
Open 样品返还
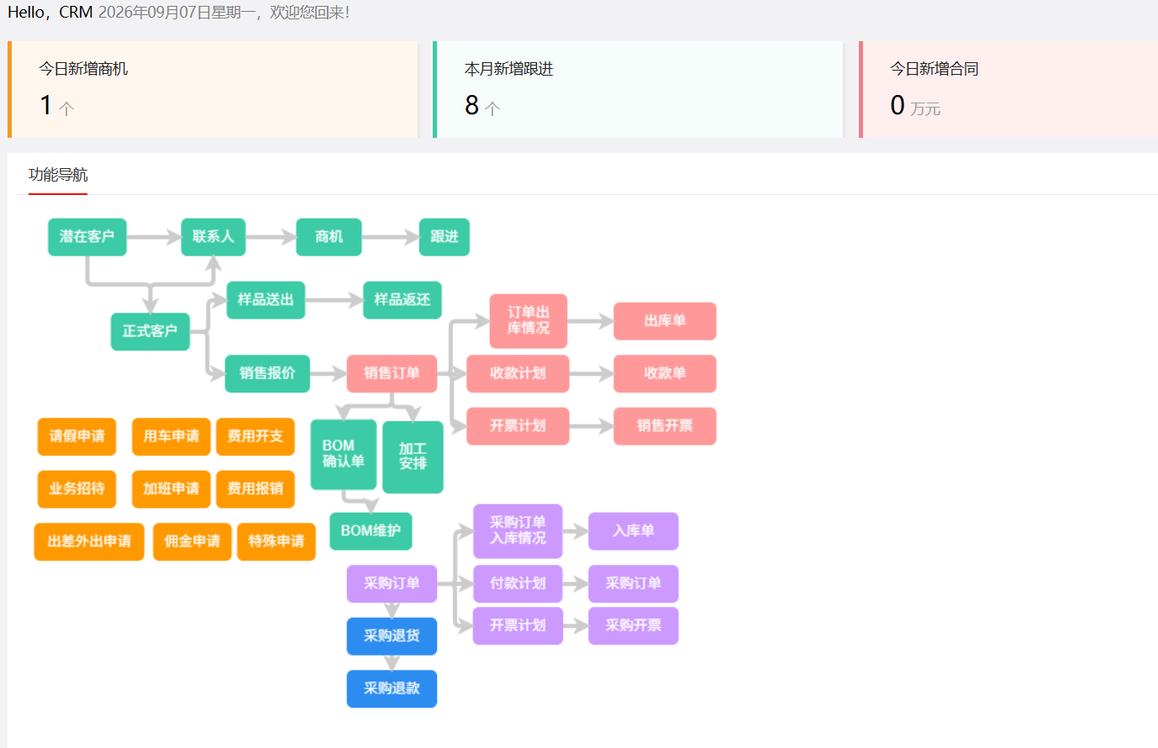pos(402,300)
